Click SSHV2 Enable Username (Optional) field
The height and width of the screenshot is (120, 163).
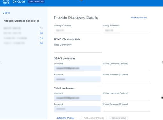pyautogui.click(x=127, y=68)
